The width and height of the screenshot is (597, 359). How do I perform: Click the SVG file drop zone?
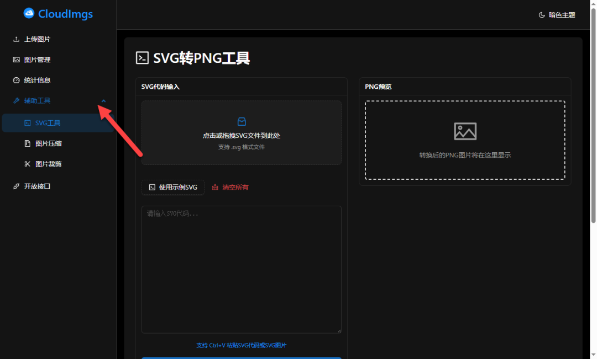pyautogui.click(x=242, y=132)
